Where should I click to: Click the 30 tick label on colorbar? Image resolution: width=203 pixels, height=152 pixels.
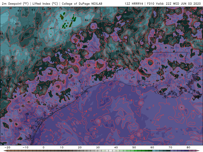[98, 147]
